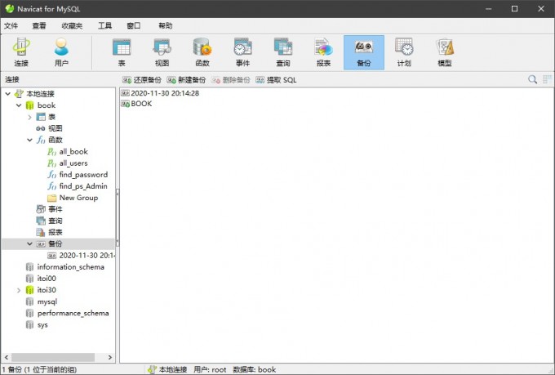
Task: Open the Tools (工具) menu
Action: [x=104, y=26]
